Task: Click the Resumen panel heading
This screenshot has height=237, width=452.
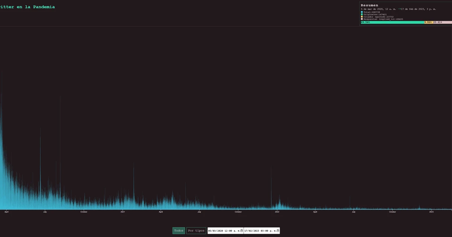Action: click(x=370, y=5)
